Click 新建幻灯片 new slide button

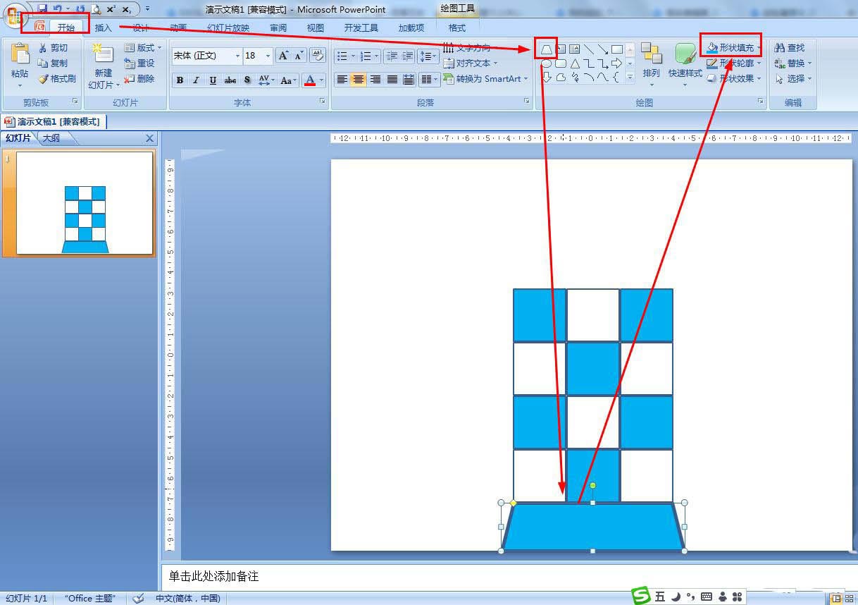click(x=104, y=66)
